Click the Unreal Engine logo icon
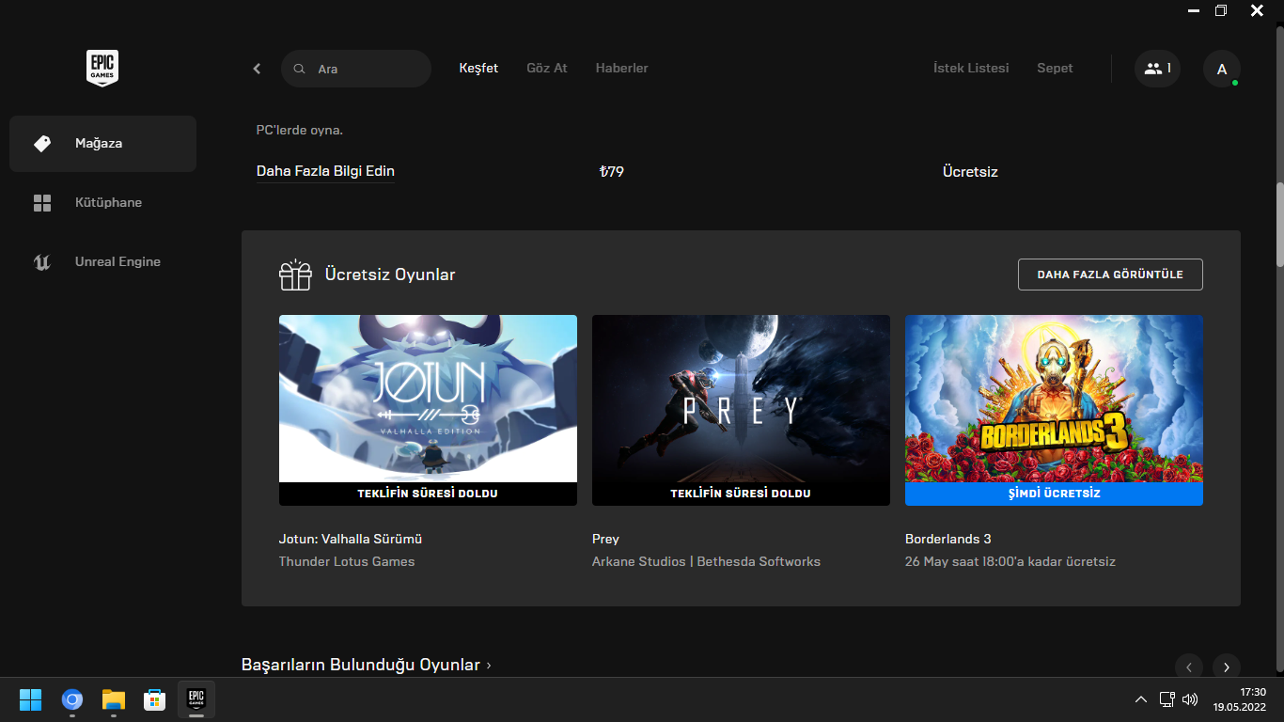The height and width of the screenshot is (722, 1284). coord(42,262)
